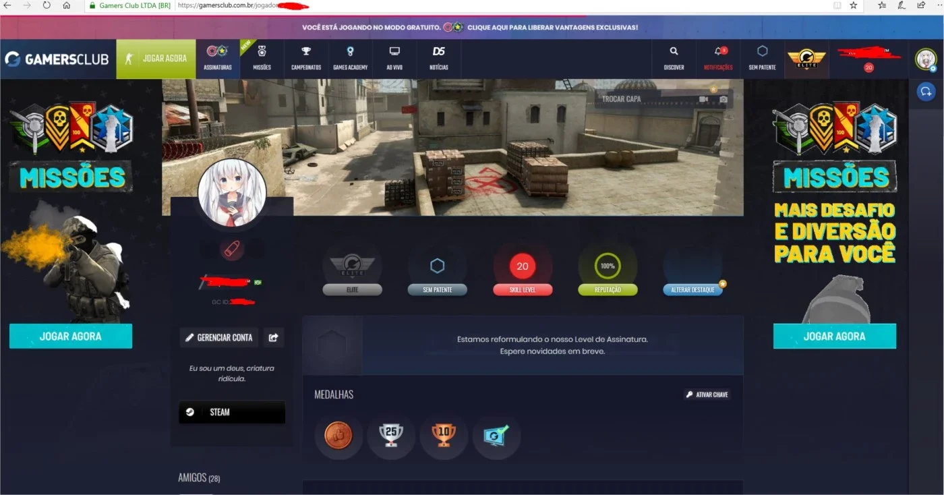944x495 pixels.
Task: Click the silver 25 trophy medal
Action: coord(391,436)
